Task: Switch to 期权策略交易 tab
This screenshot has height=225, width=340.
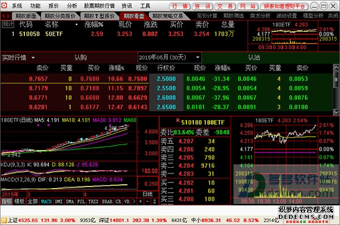Action: [168, 16]
